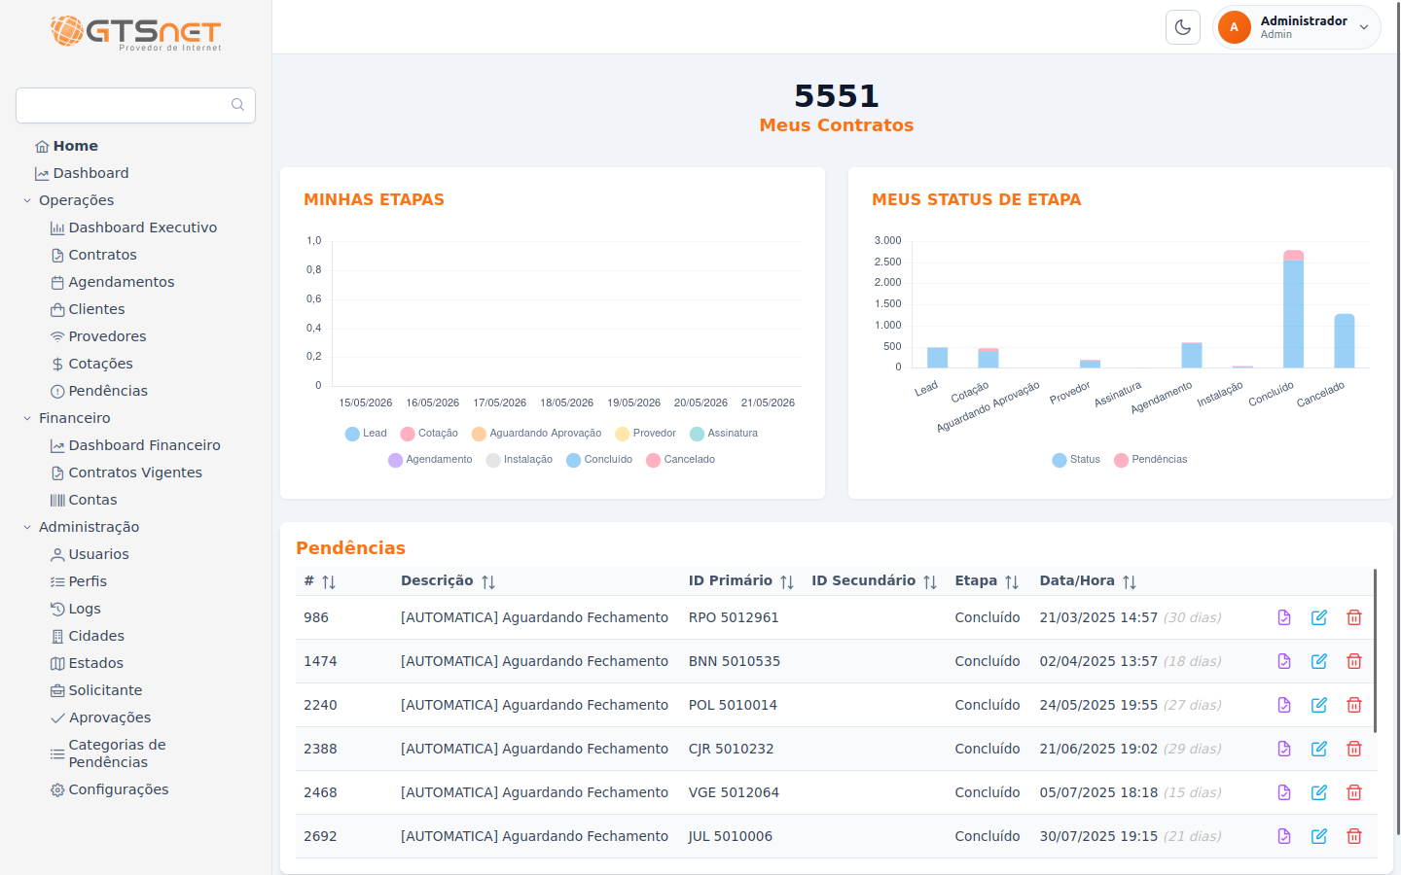
Task: Open the Dashboard menu item
Action: pos(82,173)
